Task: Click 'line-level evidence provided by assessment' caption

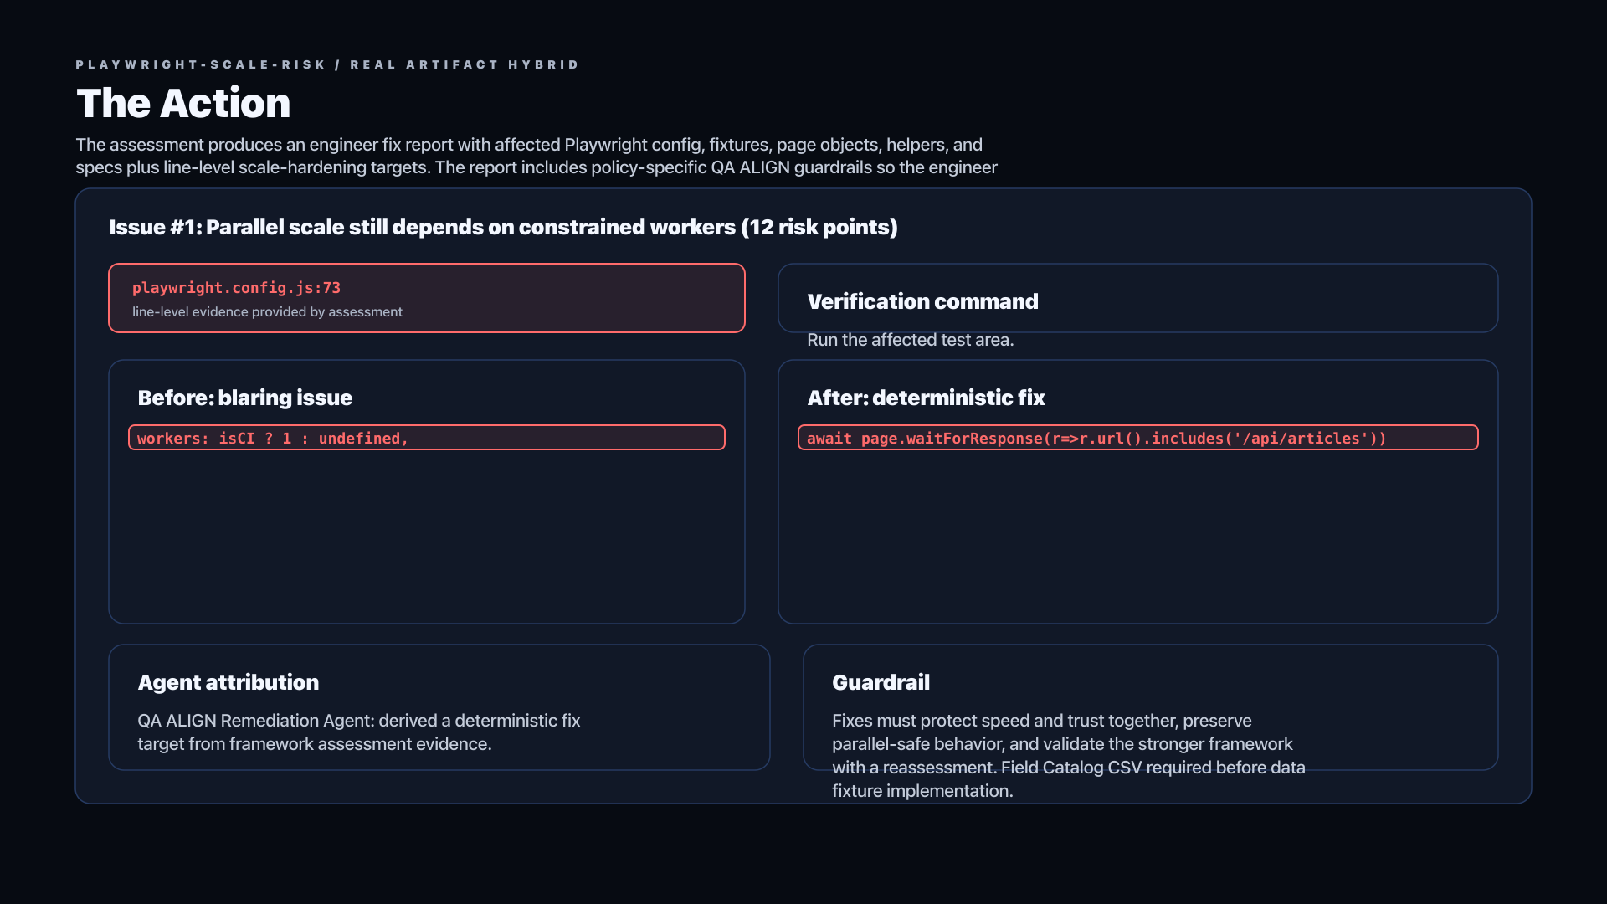Action: [x=267, y=312]
